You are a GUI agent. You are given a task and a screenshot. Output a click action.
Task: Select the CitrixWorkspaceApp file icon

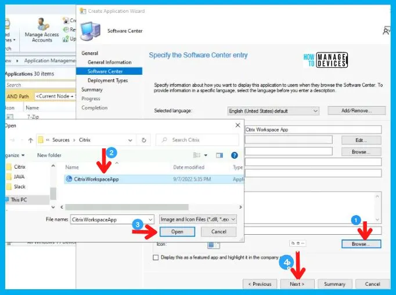click(69, 179)
